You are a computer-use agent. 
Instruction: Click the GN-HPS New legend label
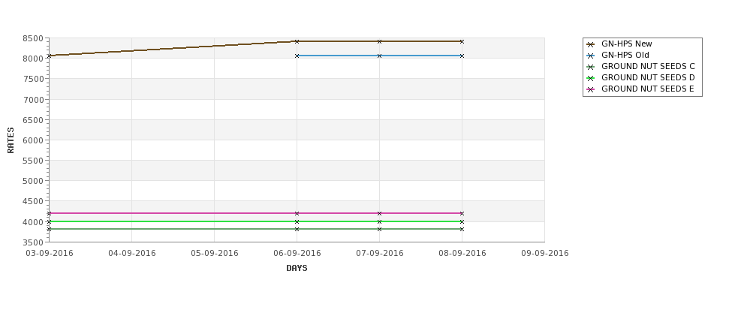click(x=626, y=44)
